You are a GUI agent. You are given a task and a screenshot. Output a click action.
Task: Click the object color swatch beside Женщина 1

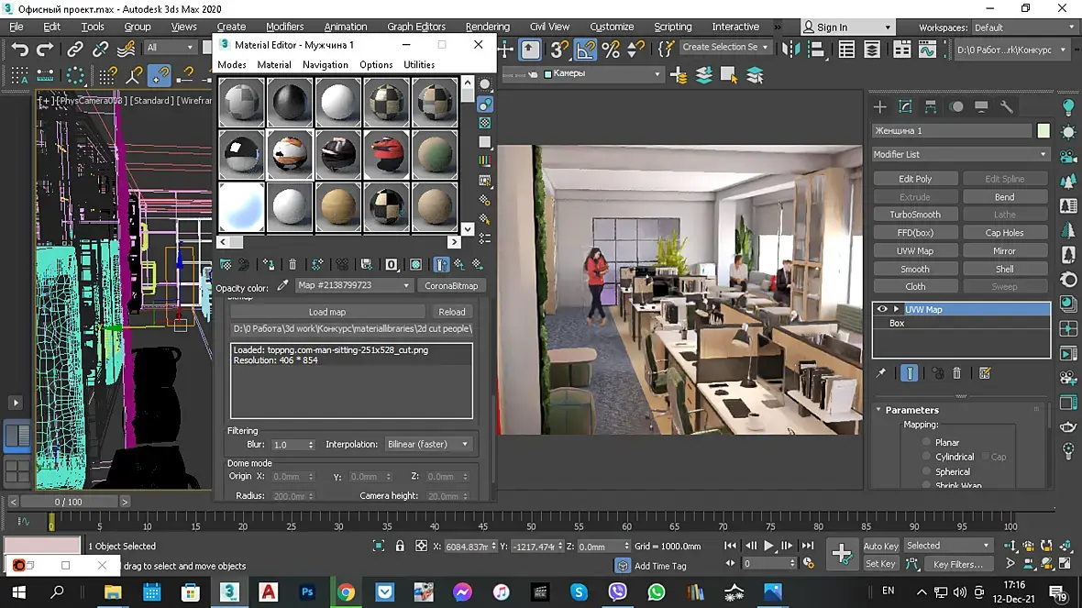[1043, 131]
